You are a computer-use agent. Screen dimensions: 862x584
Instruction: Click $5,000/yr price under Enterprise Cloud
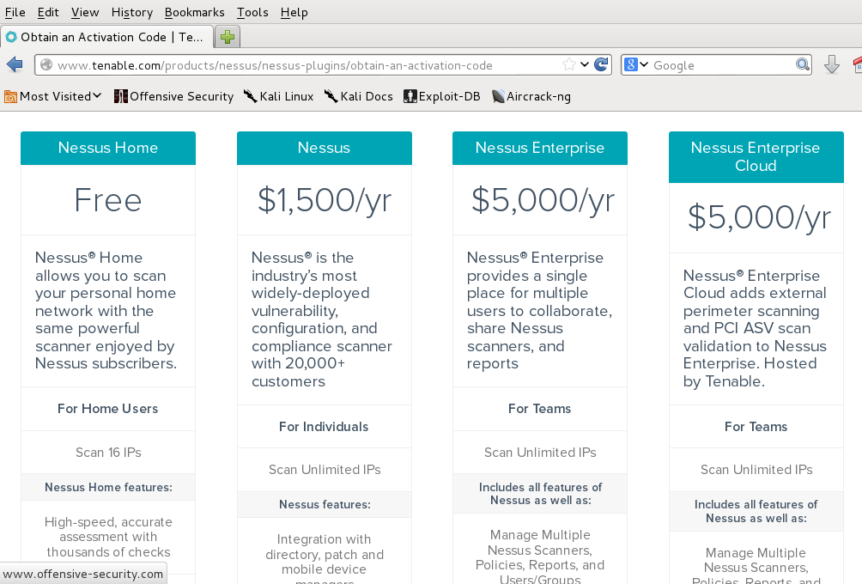(759, 218)
